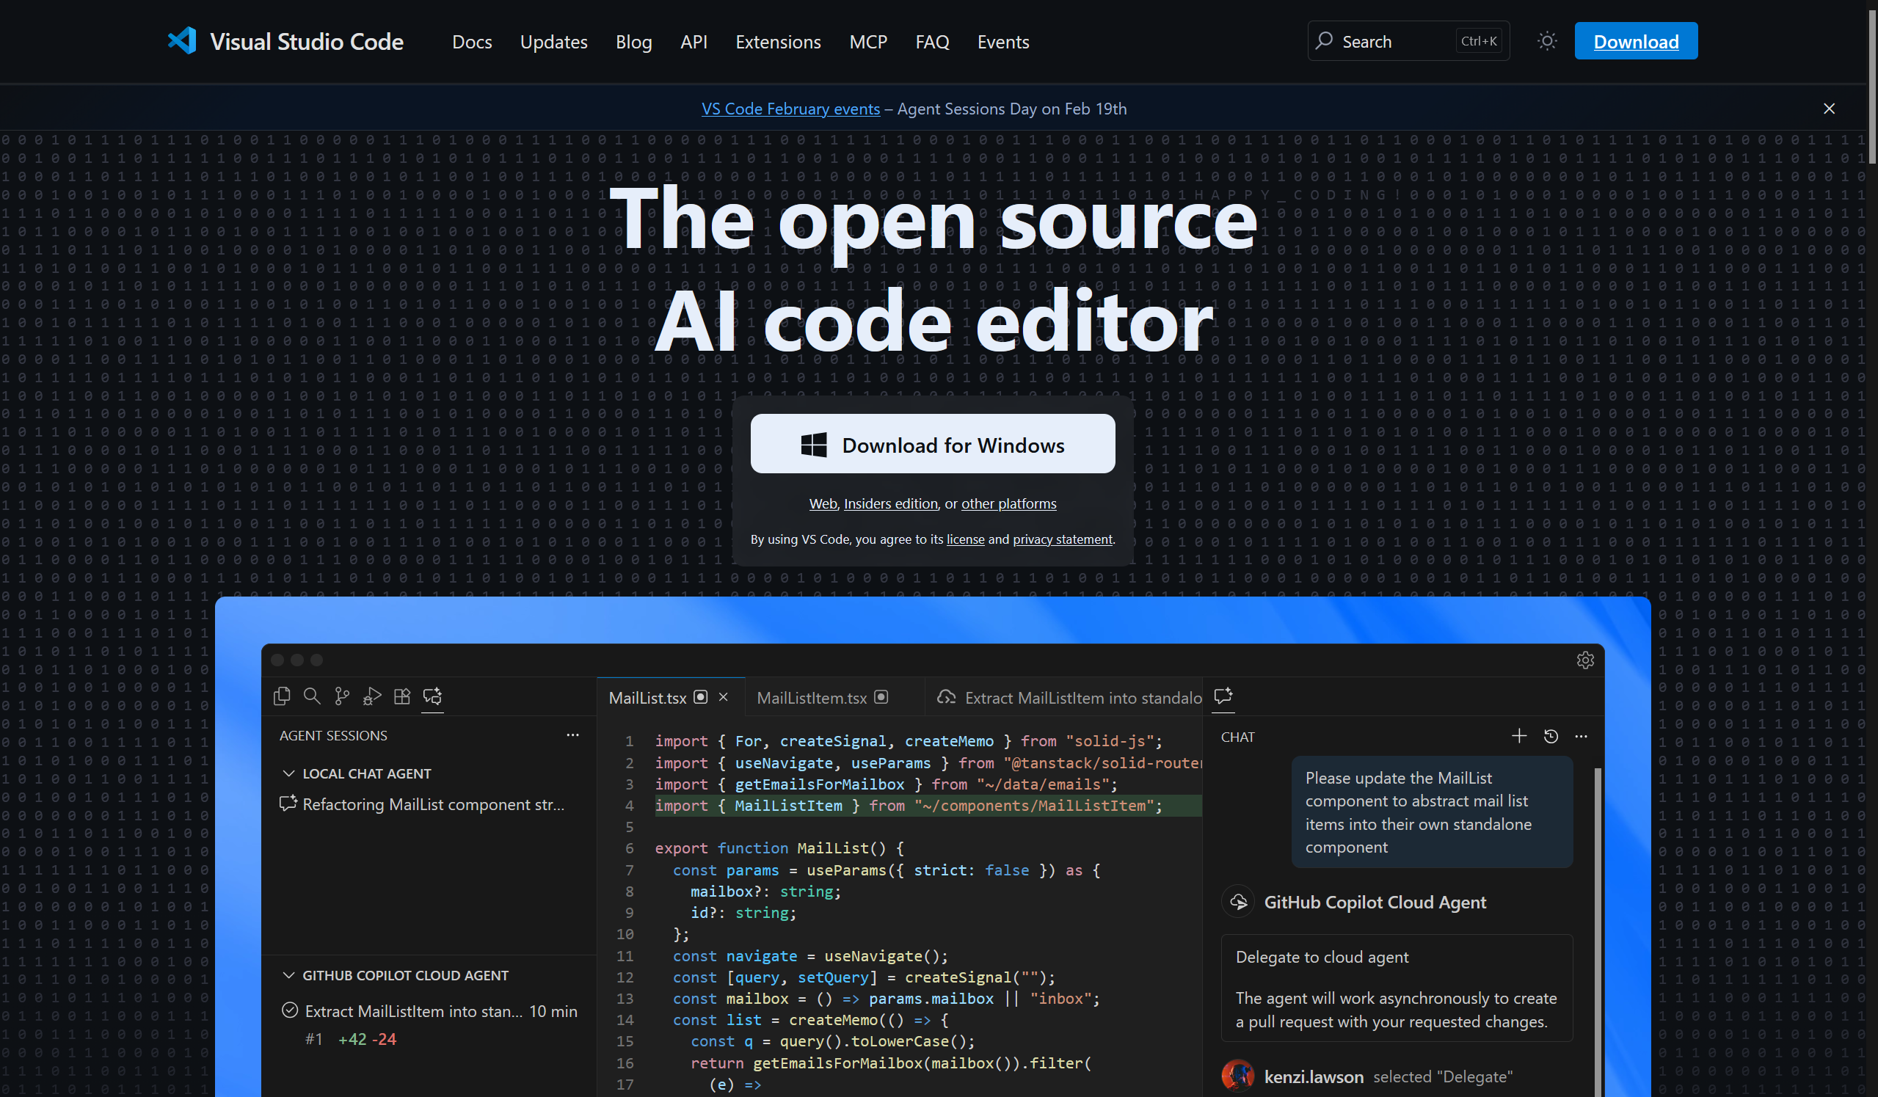1878x1097 pixels.
Task: Click the search magnifier icon in header
Action: point(1323,40)
